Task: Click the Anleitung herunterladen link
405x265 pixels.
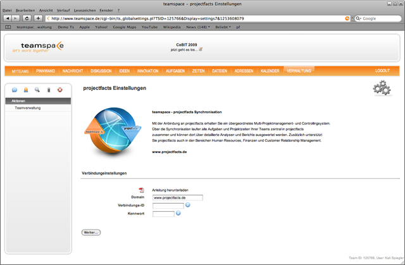Action: tap(170, 190)
